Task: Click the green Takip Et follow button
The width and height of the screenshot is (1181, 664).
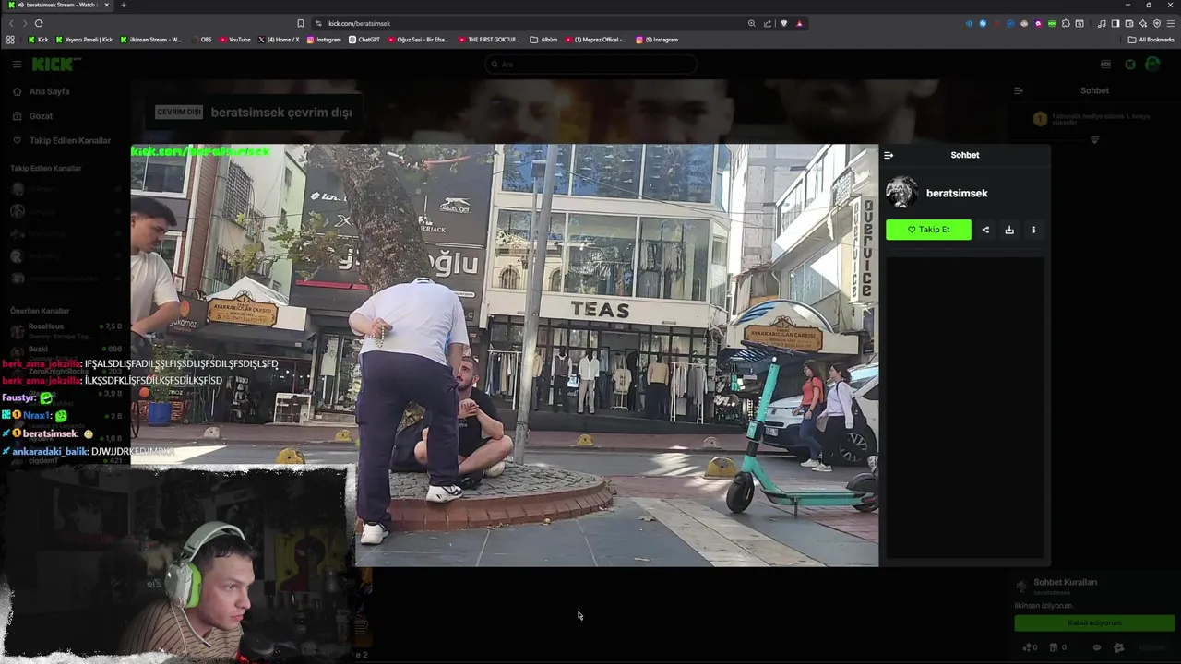Action: click(x=928, y=230)
